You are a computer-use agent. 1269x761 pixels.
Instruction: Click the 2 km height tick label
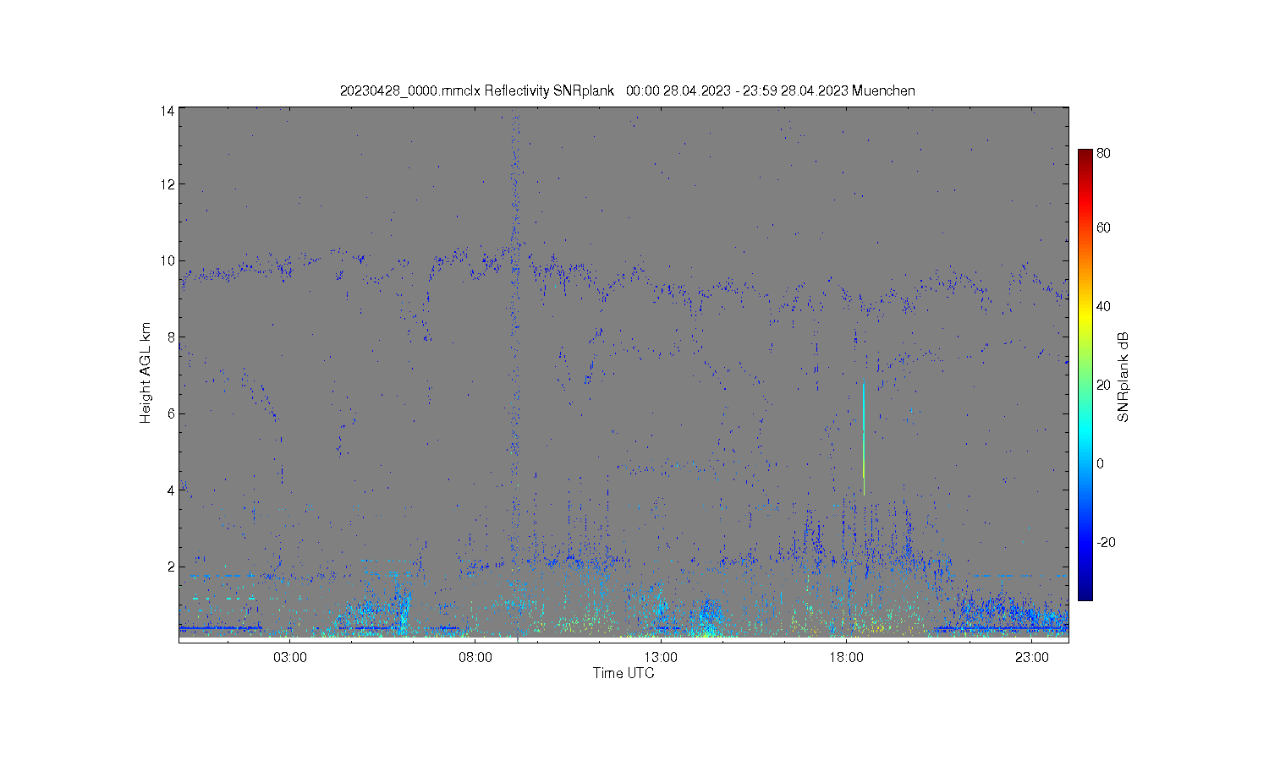[171, 567]
